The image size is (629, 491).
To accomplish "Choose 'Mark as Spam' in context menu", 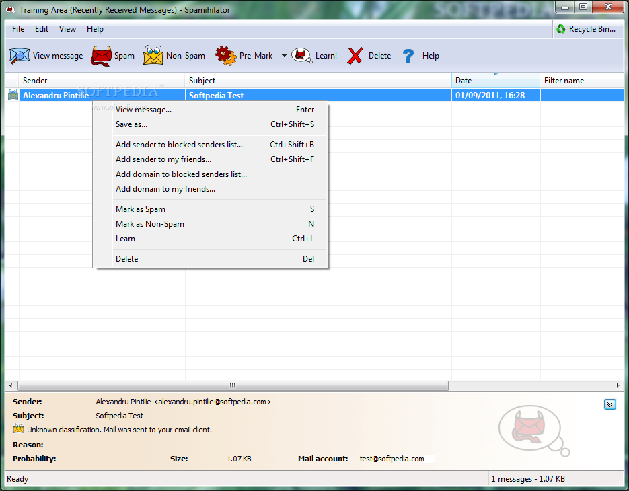I will coord(211,209).
